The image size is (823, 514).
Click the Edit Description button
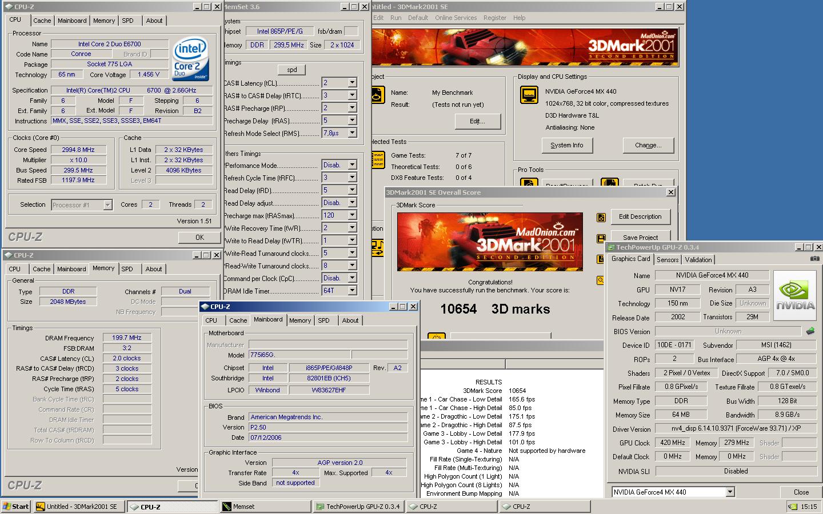click(640, 216)
